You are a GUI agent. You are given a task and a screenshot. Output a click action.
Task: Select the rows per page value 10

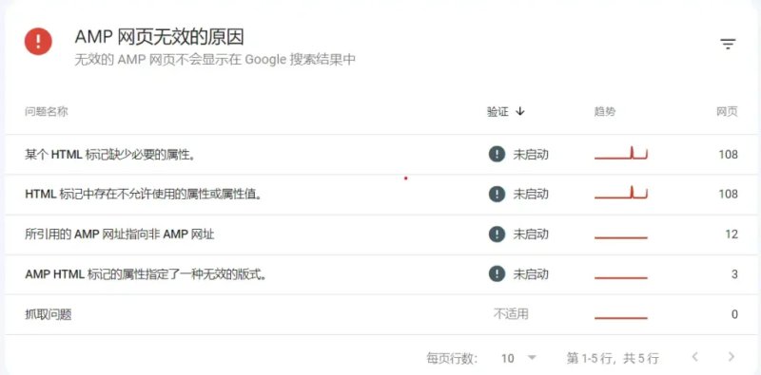click(508, 359)
